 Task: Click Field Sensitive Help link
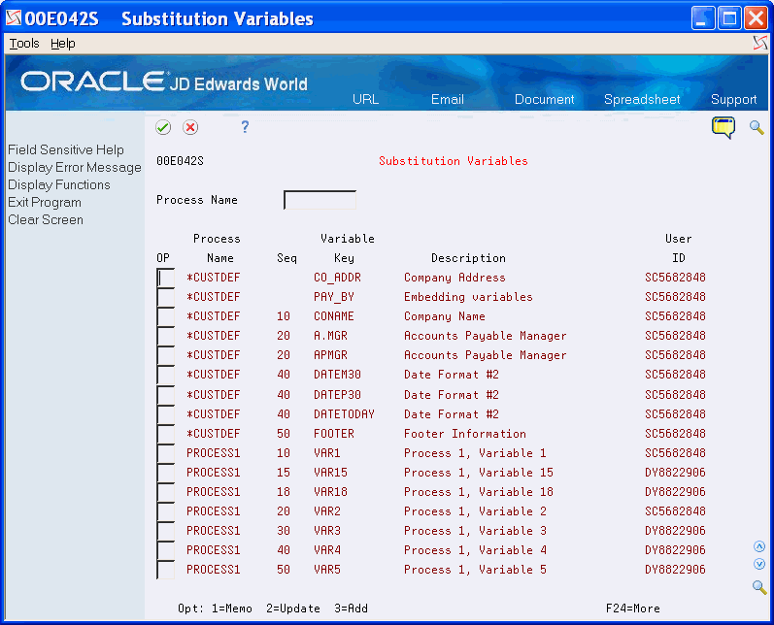(x=66, y=149)
